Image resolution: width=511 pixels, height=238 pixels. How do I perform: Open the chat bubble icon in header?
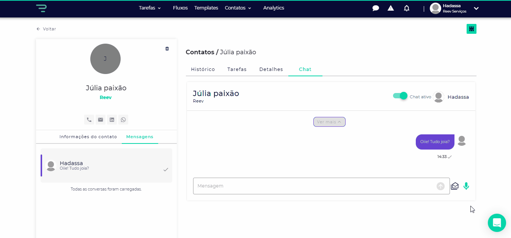pyautogui.click(x=376, y=8)
